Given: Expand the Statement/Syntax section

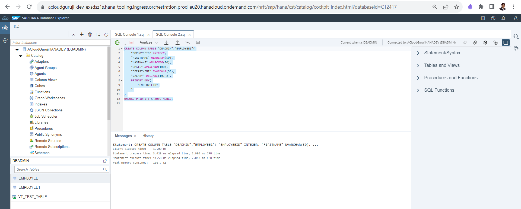Looking at the screenshot, I should click(x=442, y=53).
